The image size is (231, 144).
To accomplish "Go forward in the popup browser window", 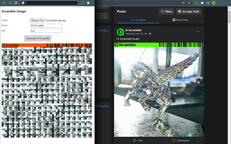I will pyautogui.click(x=10, y=3).
